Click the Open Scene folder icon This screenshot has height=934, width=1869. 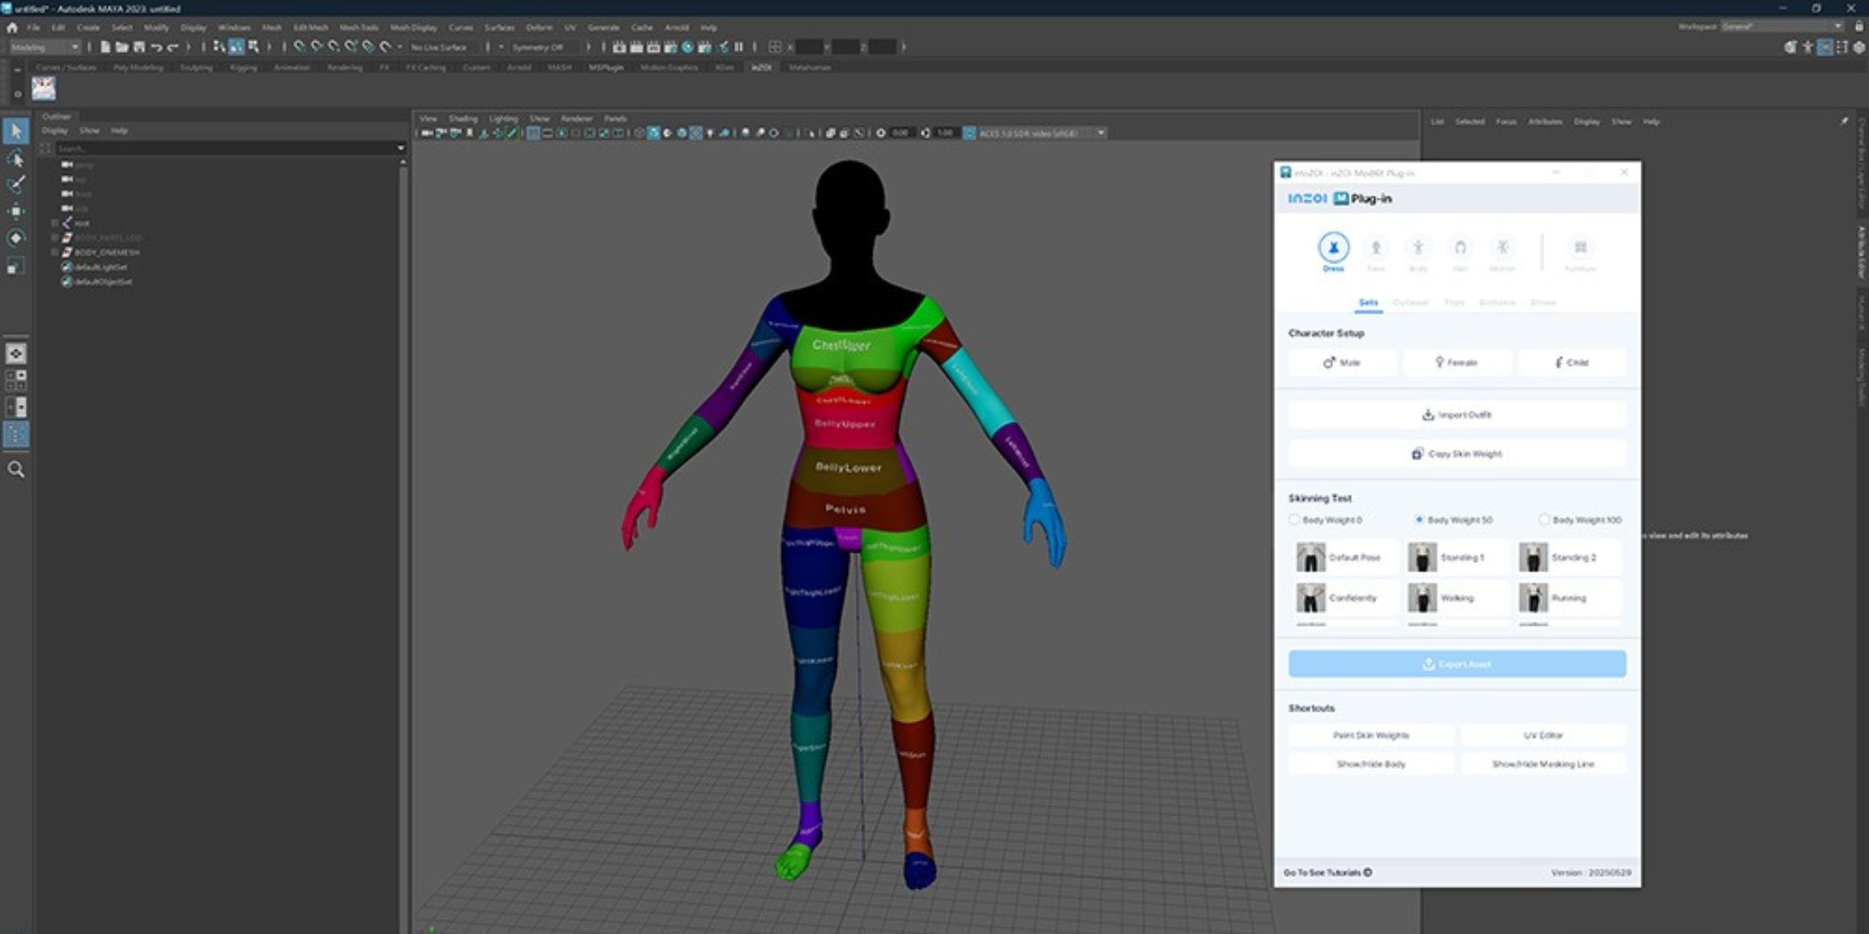pyautogui.click(x=122, y=47)
